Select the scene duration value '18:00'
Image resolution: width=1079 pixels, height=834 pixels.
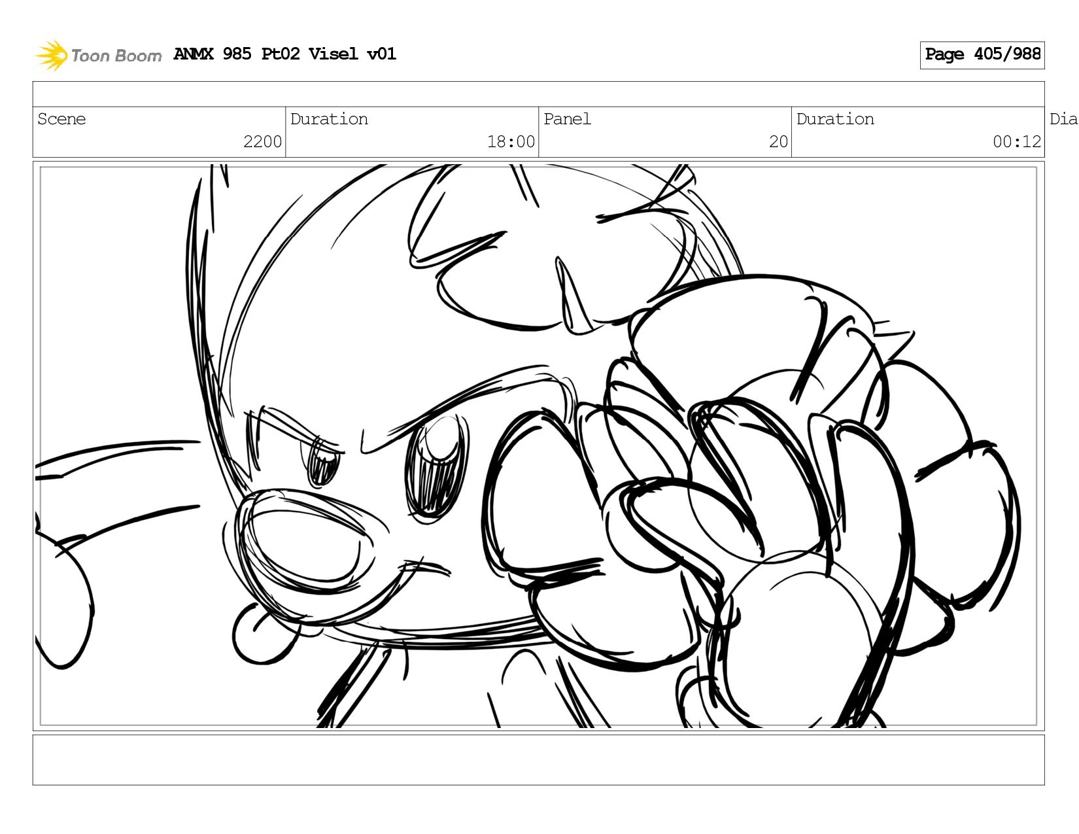pyautogui.click(x=511, y=142)
